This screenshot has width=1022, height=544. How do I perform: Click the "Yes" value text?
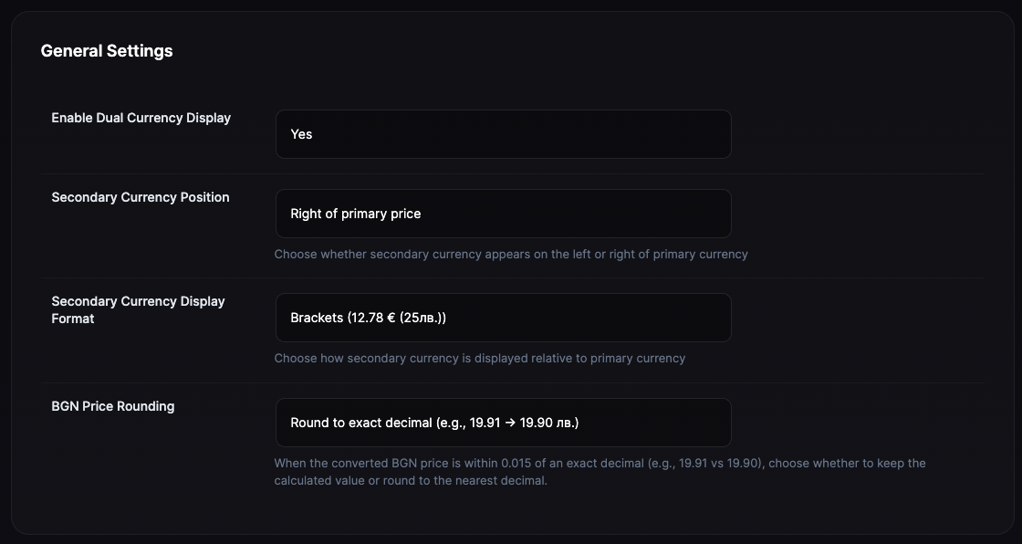coord(301,134)
